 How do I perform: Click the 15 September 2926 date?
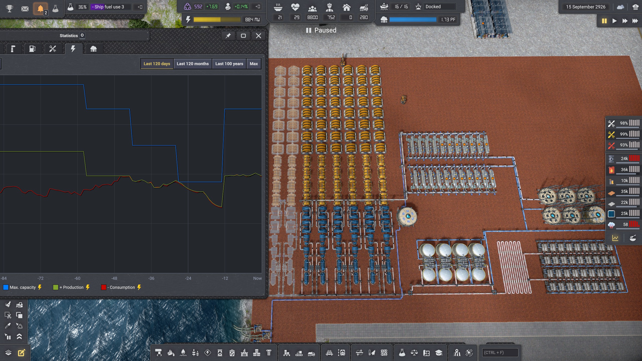coord(586,7)
